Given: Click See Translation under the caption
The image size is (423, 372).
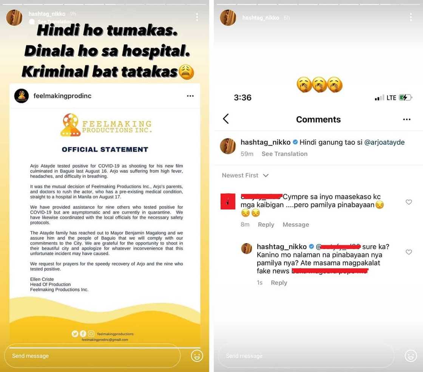Looking at the screenshot, I should tap(284, 154).
